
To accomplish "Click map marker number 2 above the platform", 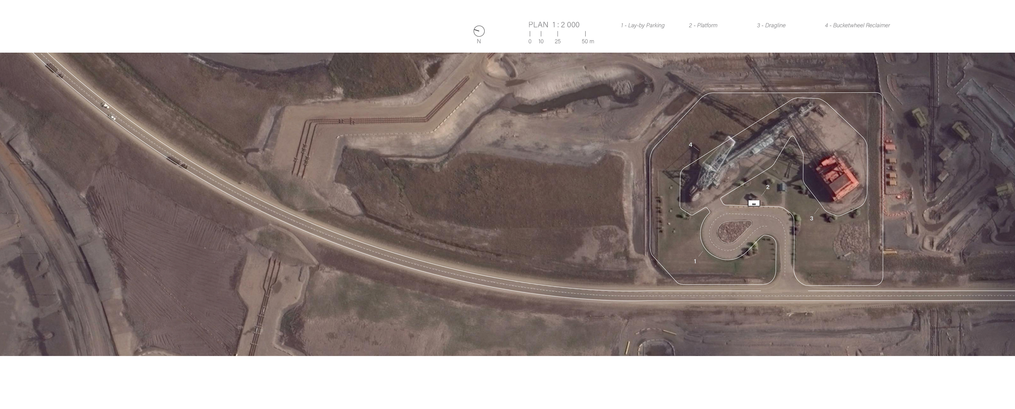I will click(x=768, y=187).
